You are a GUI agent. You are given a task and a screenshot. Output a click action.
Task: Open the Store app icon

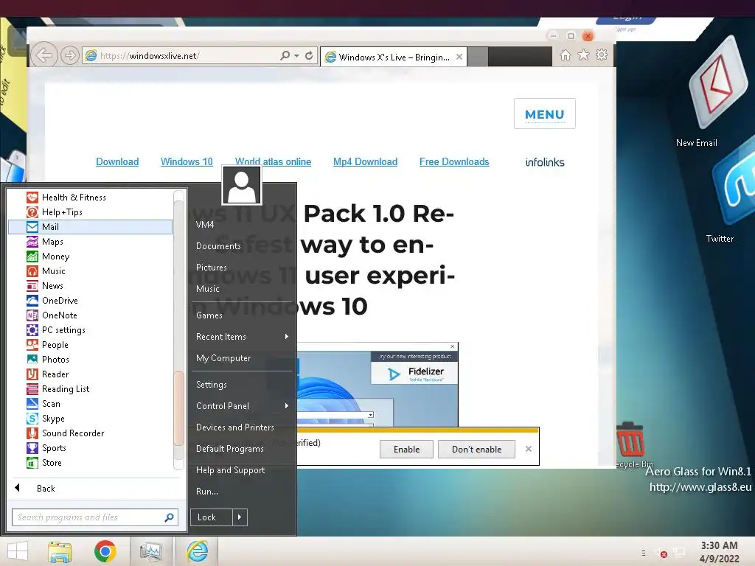click(32, 463)
